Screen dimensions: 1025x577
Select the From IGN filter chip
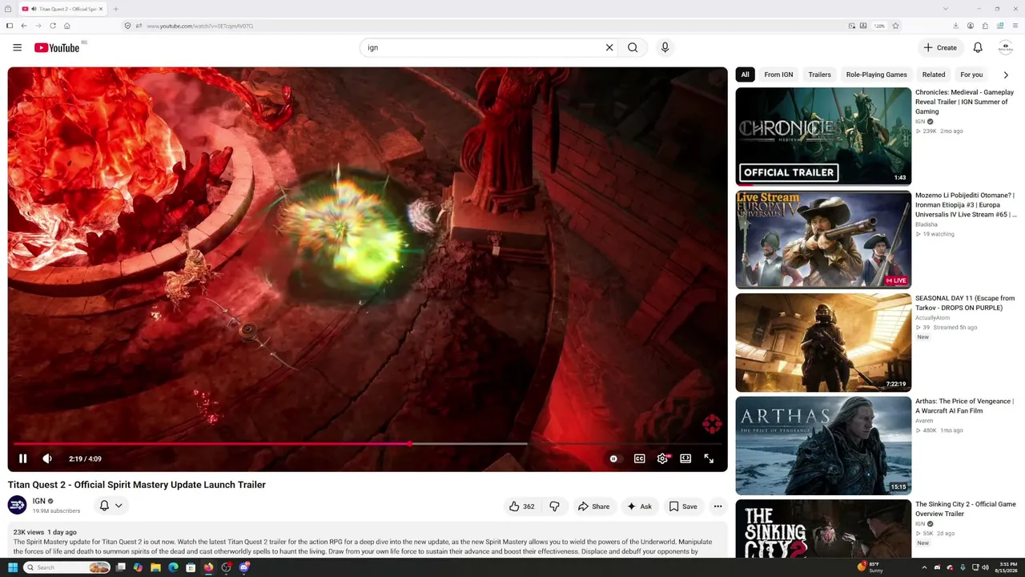(778, 75)
